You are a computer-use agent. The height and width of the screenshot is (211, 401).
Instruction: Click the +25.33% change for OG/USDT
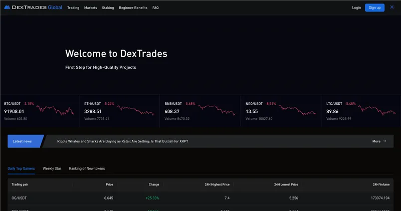tap(152, 198)
